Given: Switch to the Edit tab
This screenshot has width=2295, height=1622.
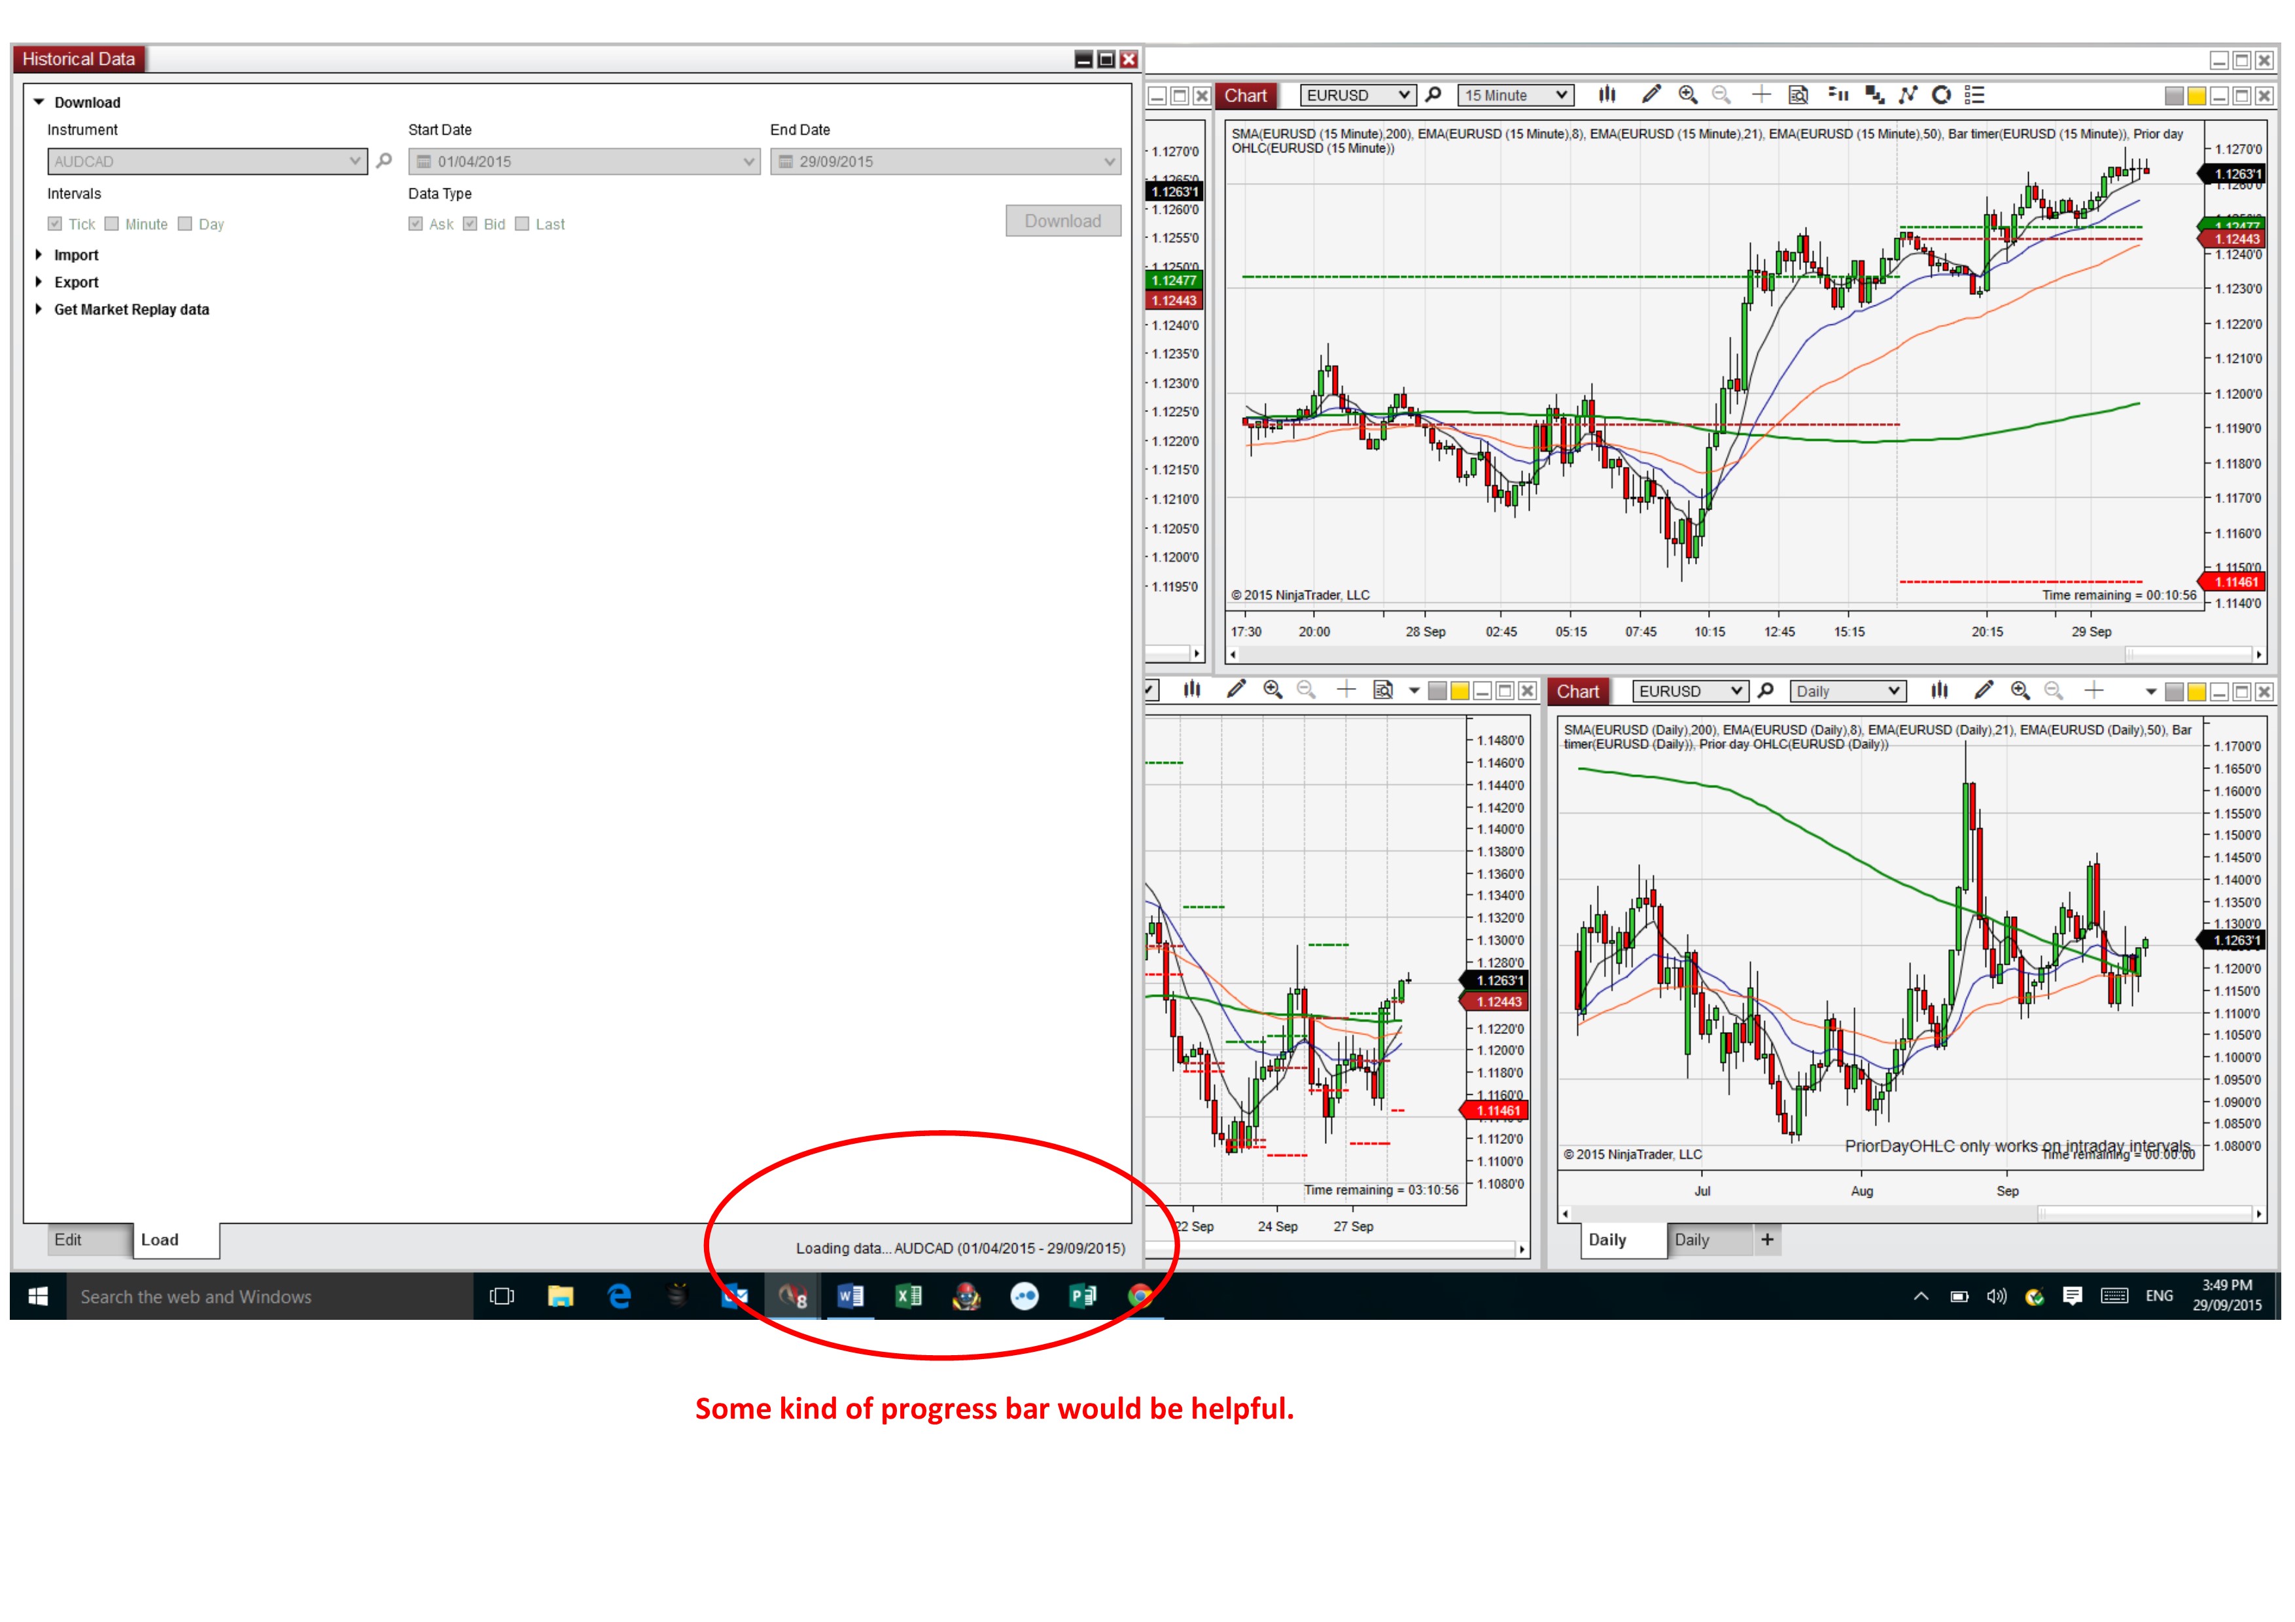Looking at the screenshot, I should tap(68, 1240).
